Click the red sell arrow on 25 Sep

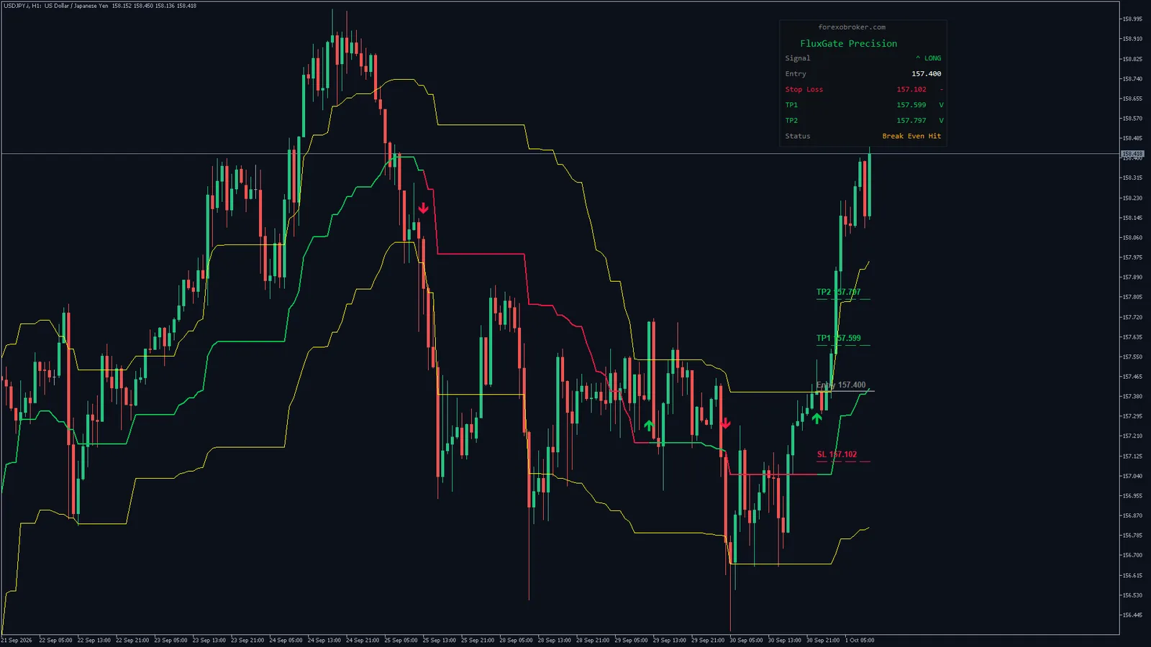(424, 208)
